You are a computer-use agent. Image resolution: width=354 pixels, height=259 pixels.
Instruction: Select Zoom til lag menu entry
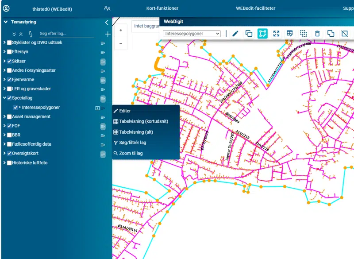click(x=131, y=153)
